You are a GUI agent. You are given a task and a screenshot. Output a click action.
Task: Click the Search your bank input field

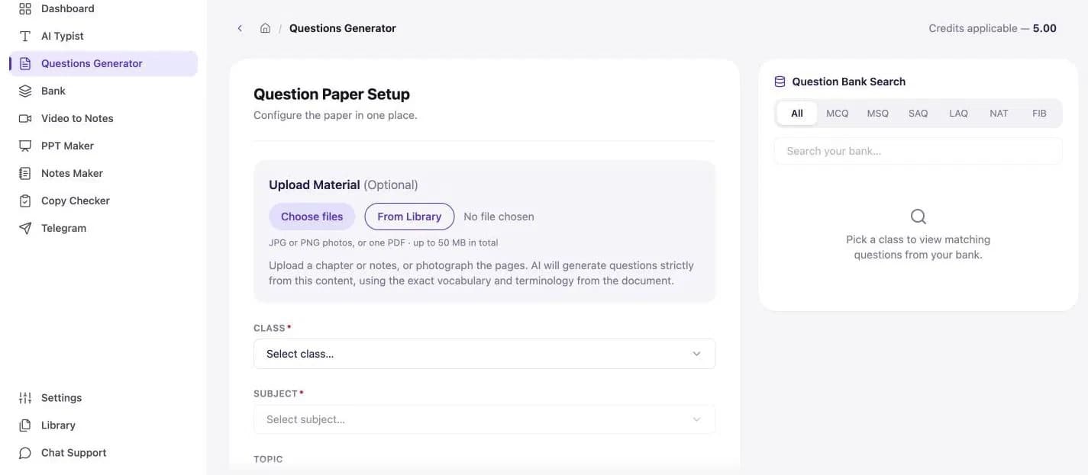(x=919, y=151)
